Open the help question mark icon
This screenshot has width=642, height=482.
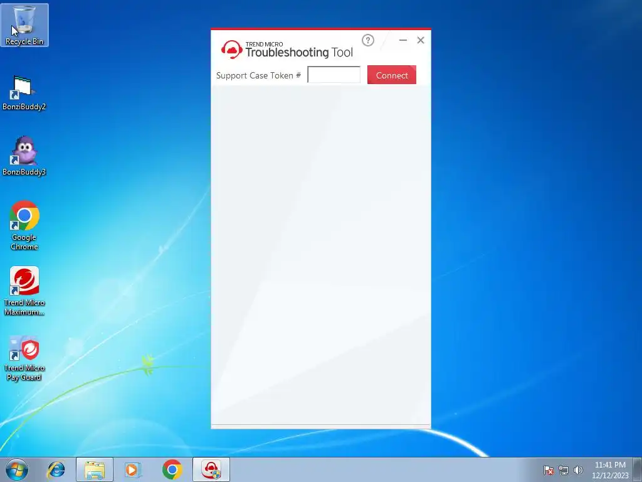pos(367,40)
